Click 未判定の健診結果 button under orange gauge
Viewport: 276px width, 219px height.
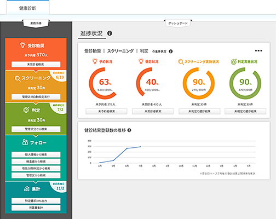pyautogui.click(x=199, y=111)
